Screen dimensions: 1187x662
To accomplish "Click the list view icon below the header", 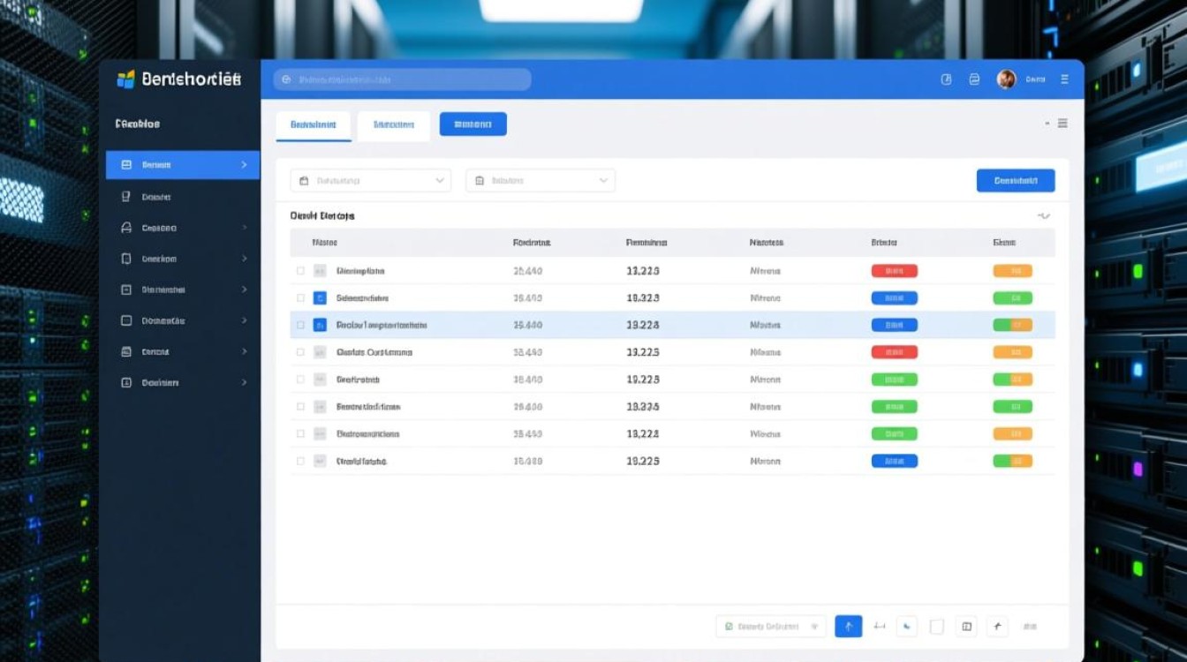I will pyautogui.click(x=1062, y=124).
